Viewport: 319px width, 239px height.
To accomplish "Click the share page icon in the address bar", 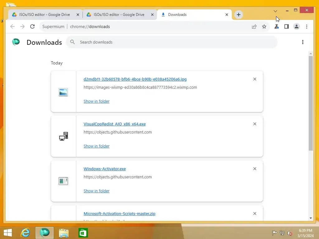I will (254, 27).
